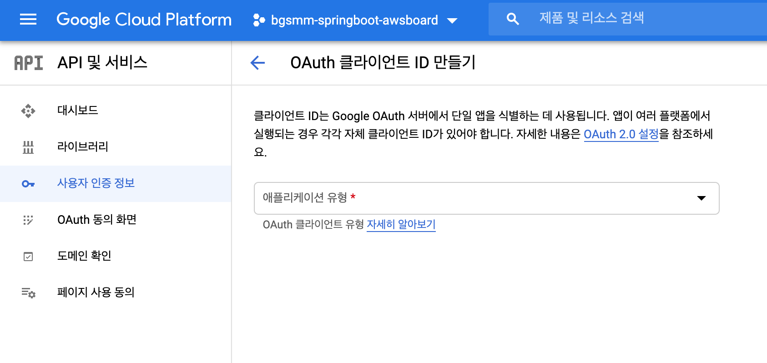Viewport: 767px width, 363px height.
Task: Click the 대시보드 dashboard icon
Action: (x=28, y=111)
